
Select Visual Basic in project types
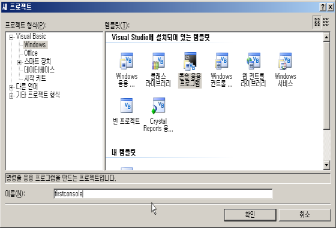click(x=31, y=37)
